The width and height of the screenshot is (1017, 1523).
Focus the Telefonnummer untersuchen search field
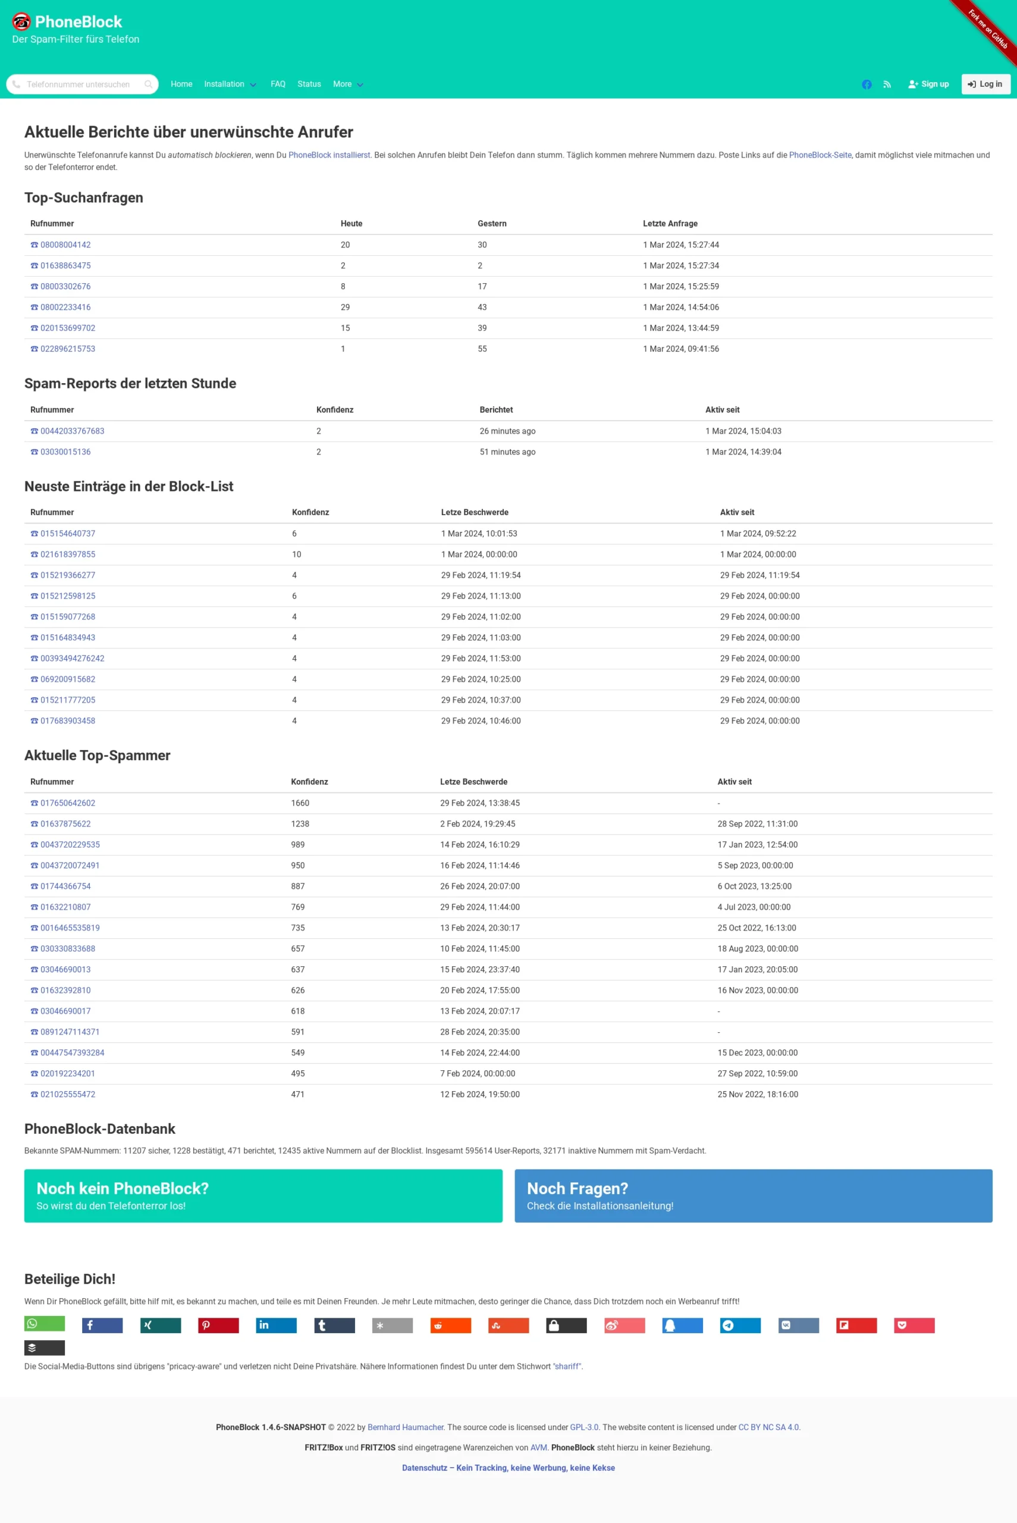click(83, 84)
